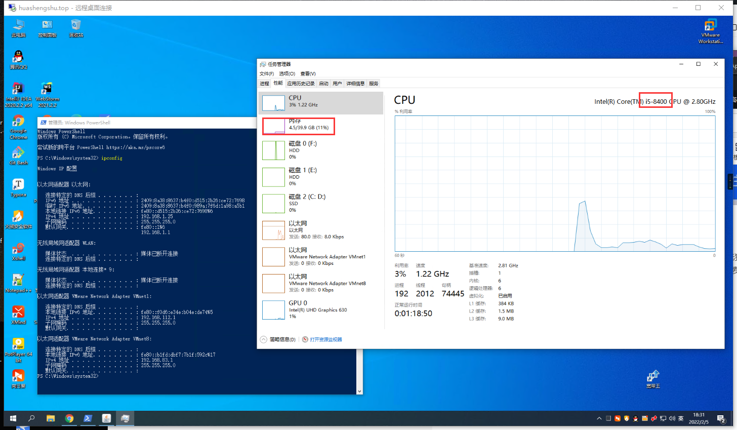The height and width of the screenshot is (430, 737).
Task: Open File Explorer from the taskbar
Action: point(51,418)
